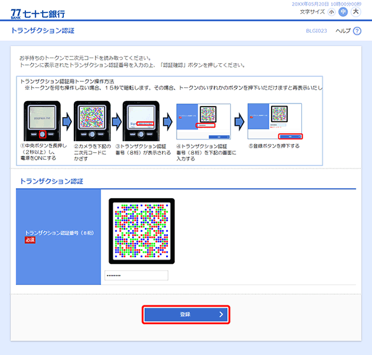Viewport: 372px width, 355px height.
Task: Click the date and time text at top
Action: tap(327, 4)
